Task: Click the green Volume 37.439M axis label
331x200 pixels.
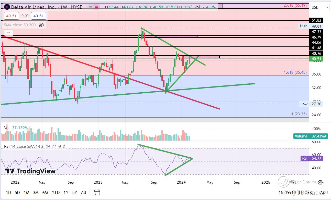Action: [x=311, y=136]
